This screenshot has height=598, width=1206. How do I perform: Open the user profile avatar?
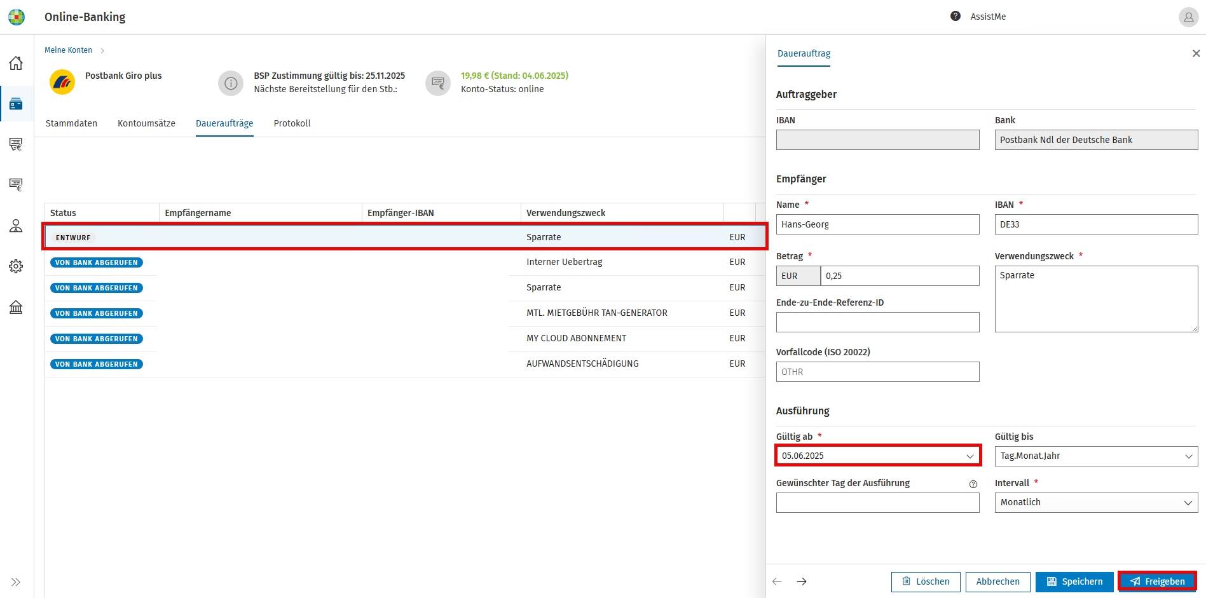[x=1188, y=17]
